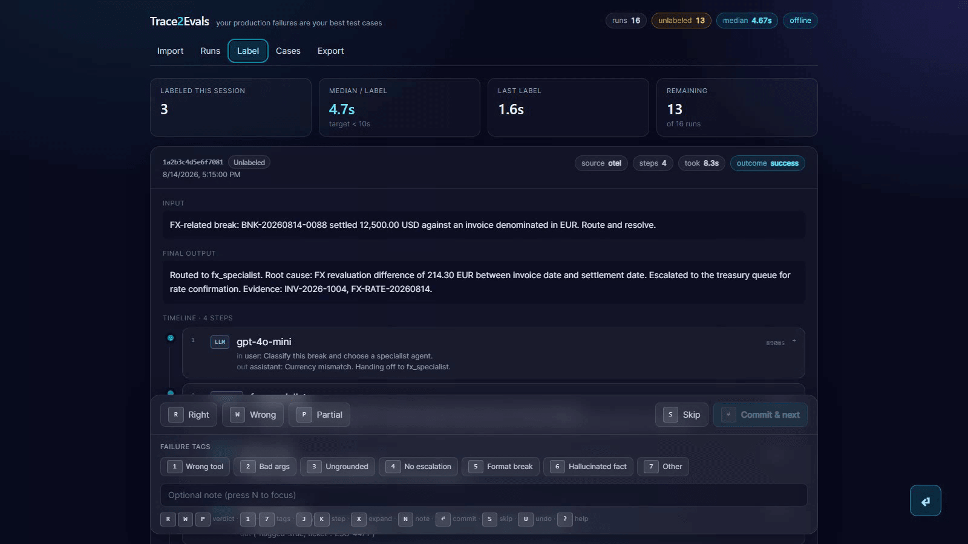Click Commit & next button
Viewport: 968px width, 544px height.
(x=760, y=415)
